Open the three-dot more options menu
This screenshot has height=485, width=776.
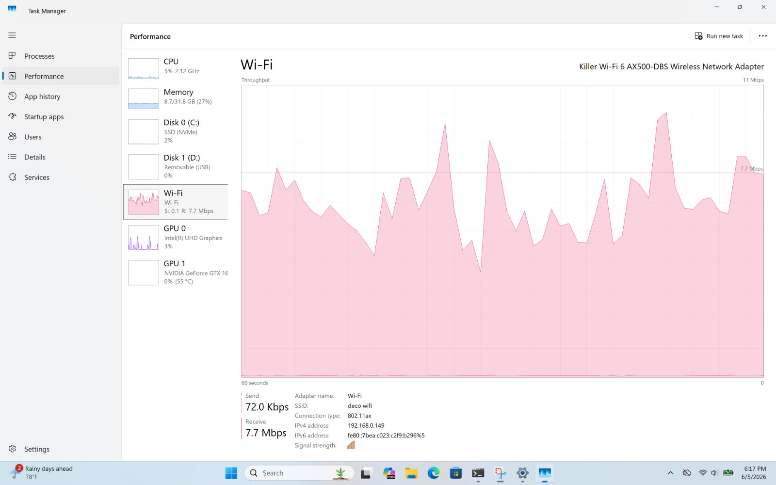[763, 36]
